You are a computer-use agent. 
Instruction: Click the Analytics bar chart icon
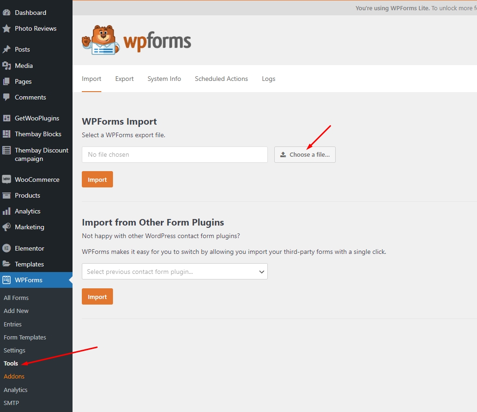tap(7, 211)
